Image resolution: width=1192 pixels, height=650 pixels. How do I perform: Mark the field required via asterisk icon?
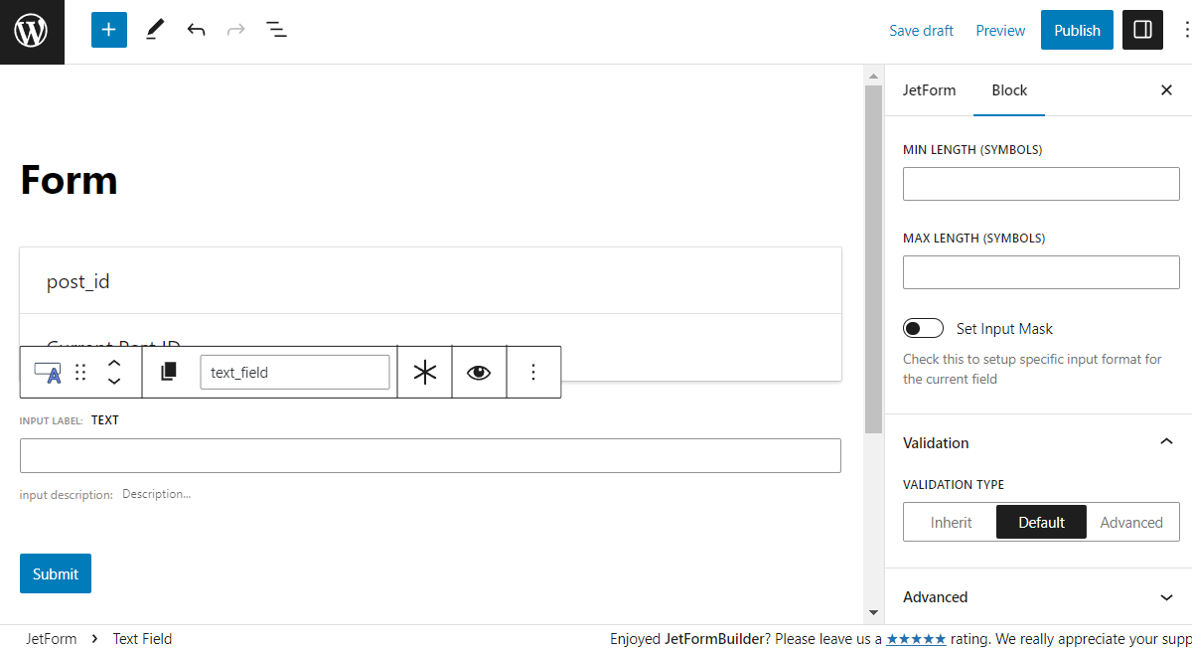tap(424, 371)
